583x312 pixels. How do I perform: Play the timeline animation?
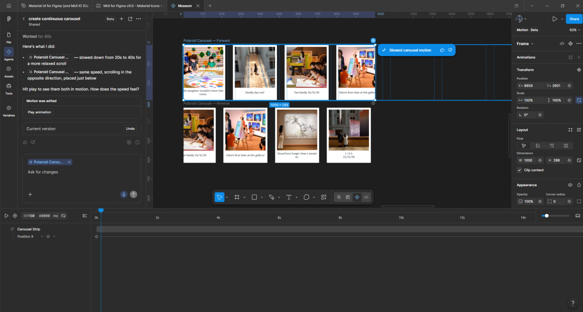[6, 216]
